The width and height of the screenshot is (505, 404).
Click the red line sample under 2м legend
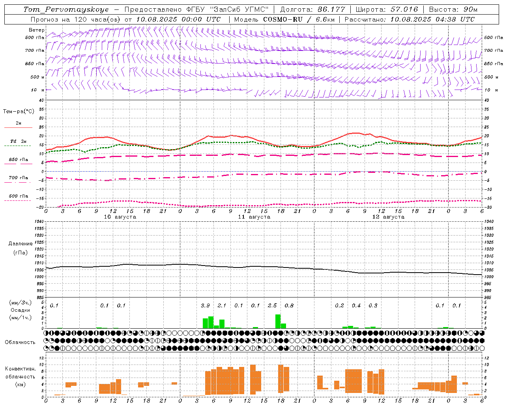click(19, 128)
